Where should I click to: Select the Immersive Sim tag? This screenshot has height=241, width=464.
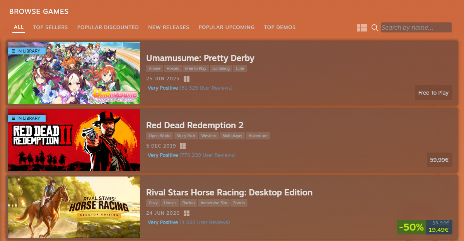(214, 203)
